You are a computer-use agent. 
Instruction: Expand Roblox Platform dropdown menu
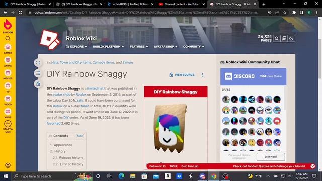pos(108,47)
